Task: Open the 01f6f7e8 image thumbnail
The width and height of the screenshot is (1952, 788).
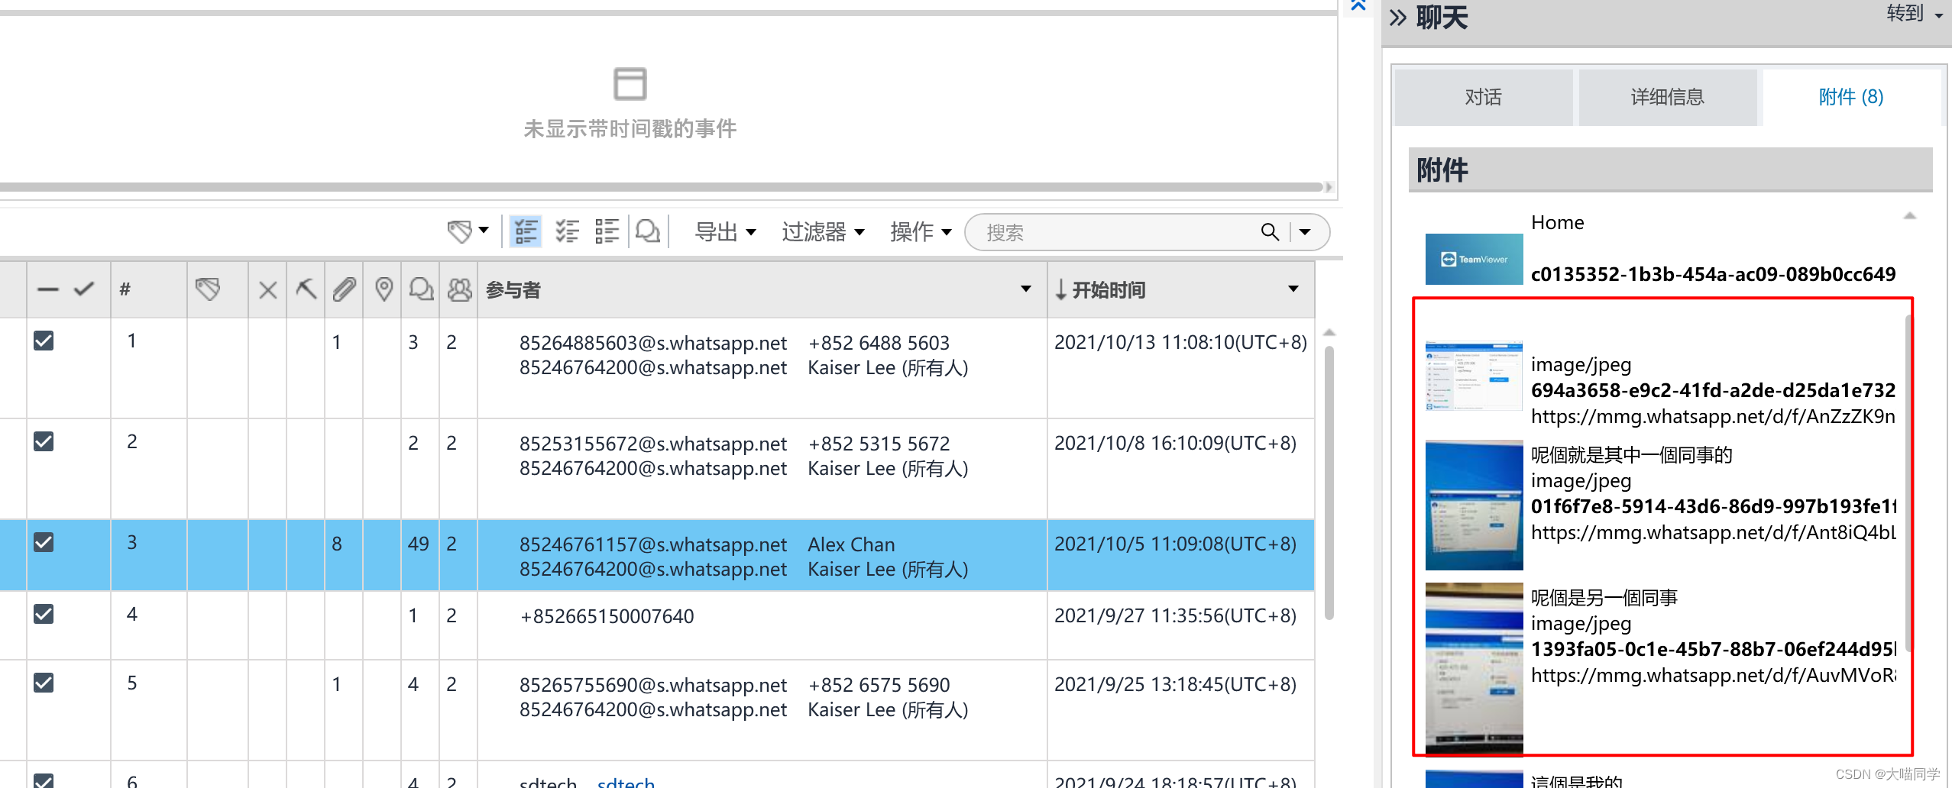Action: (1474, 505)
